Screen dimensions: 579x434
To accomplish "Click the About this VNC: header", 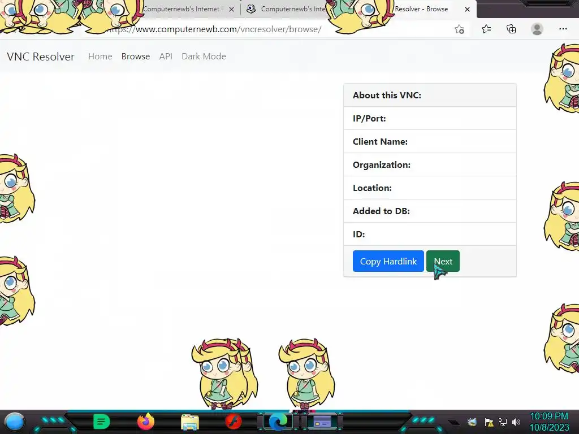I will pyautogui.click(x=430, y=95).
